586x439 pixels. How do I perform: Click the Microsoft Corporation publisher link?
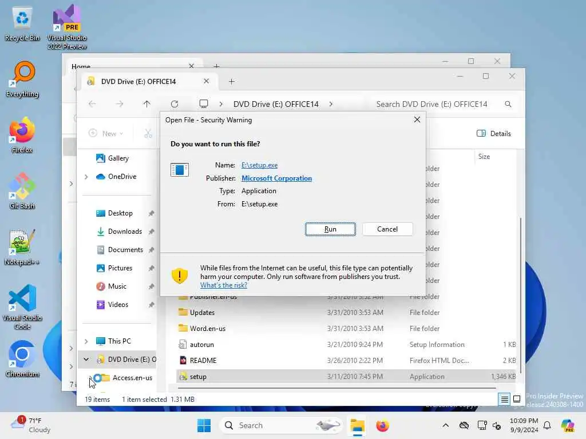(x=276, y=178)
